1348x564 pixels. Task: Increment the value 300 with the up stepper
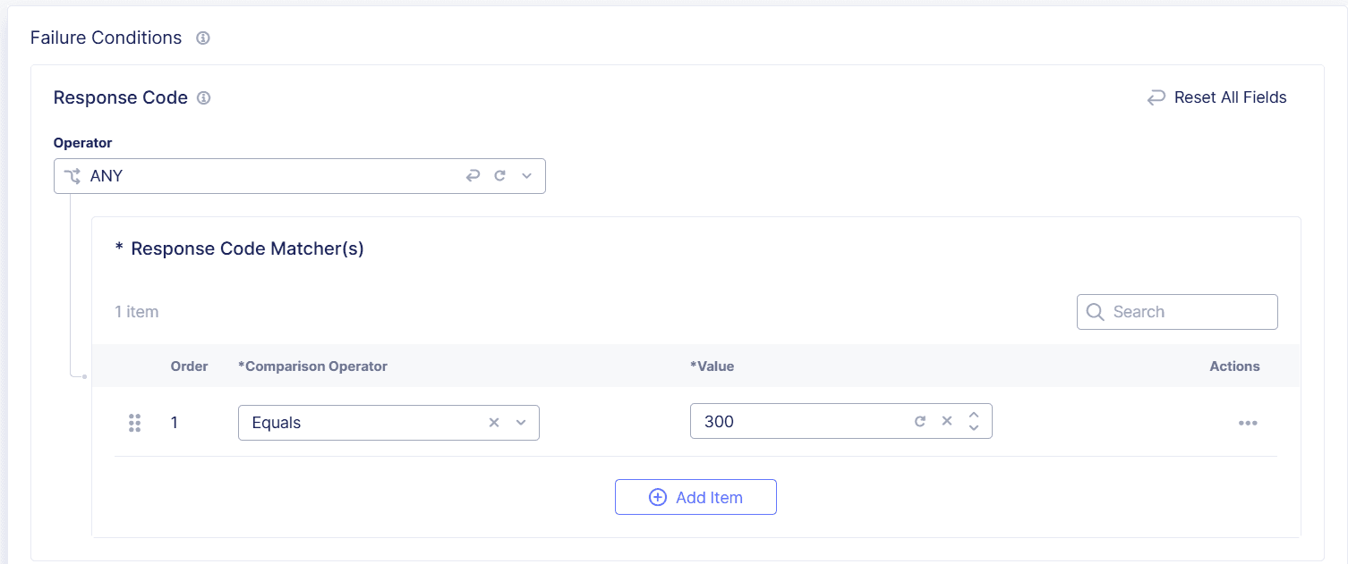coord(974,415)
